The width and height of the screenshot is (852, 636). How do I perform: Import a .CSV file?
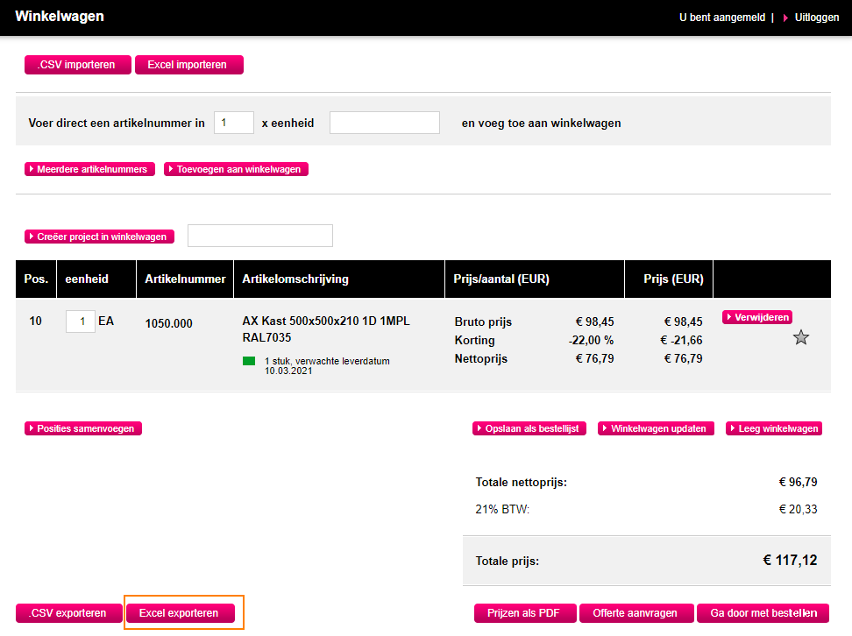pyautogui.click(x=78, y=65)
